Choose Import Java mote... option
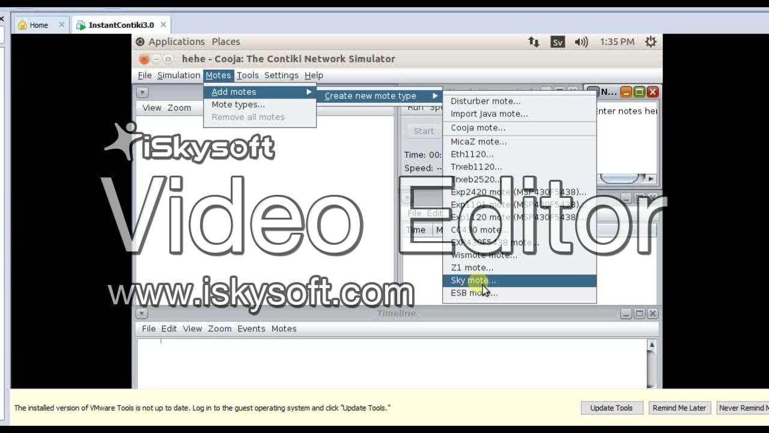Screen dimensions: 769x433 click(x=520, y=114)
